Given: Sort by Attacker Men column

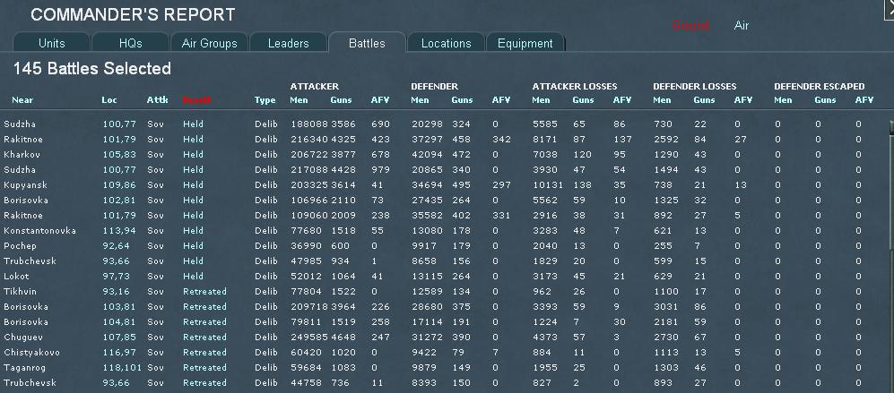Looking at the screenshot, I should 299,100.
